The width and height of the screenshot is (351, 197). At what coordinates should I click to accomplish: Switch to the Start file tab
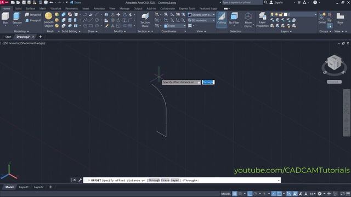click(x=8, y=37)
